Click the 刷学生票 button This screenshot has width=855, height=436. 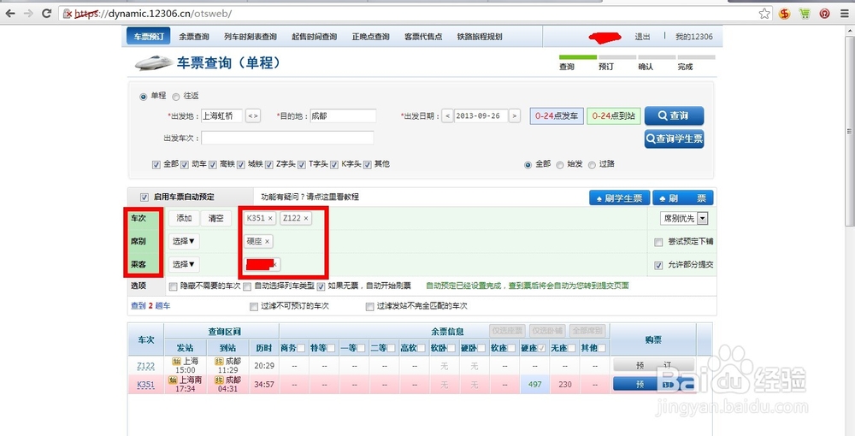(x=619, y=198)
